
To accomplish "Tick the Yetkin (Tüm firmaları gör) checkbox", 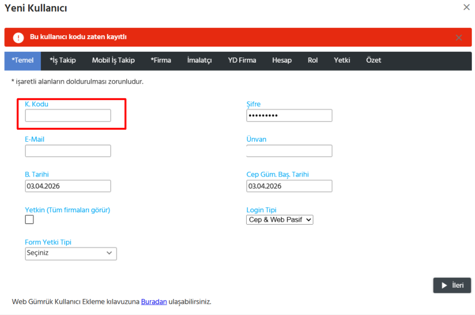I will point(29,219).
